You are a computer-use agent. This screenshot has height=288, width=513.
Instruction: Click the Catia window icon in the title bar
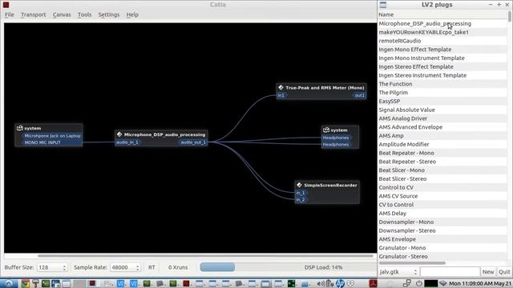(6, 5)
